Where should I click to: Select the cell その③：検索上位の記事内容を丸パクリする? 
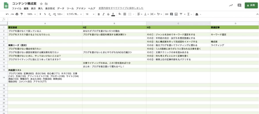point(178,59)
